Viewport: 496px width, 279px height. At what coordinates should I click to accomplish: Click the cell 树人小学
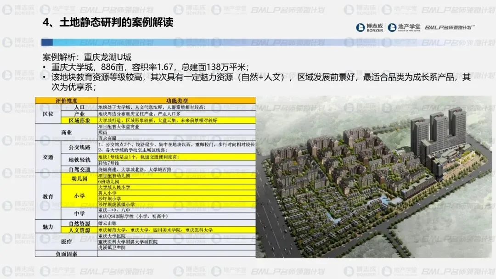[177, 193]
